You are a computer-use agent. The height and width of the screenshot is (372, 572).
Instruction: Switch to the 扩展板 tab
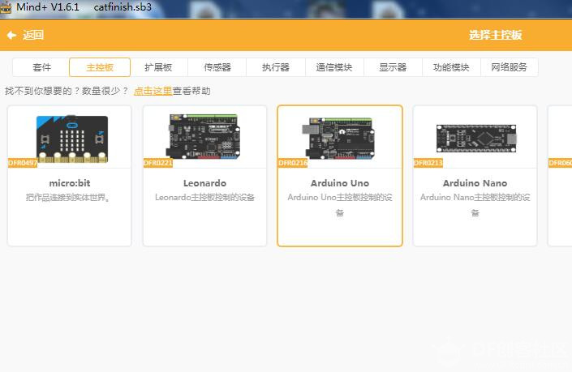pyautogui.click(x=158, y=67)
